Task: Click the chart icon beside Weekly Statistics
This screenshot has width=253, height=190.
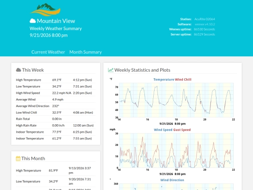Action: 111,70
